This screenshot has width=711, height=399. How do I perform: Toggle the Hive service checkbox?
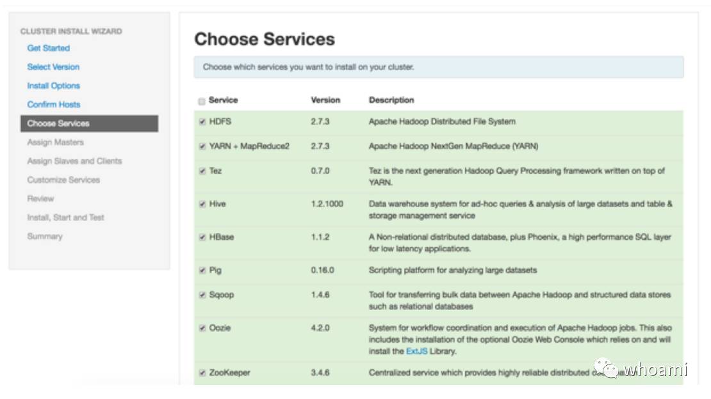(x=202, y=205)
